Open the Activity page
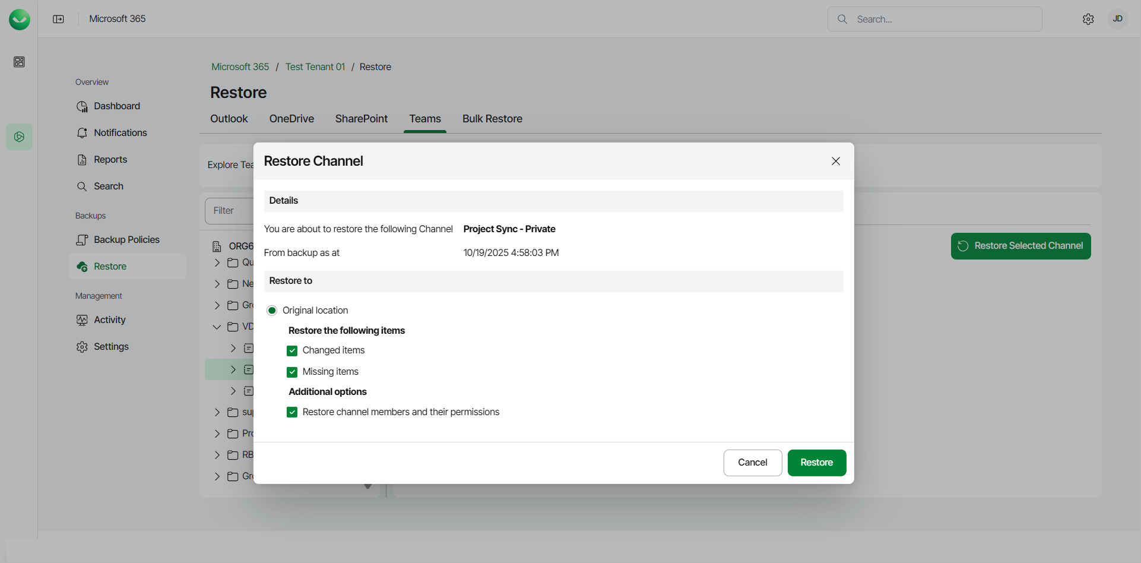This screenshot has height=563, width=1141. coord(109,320)
